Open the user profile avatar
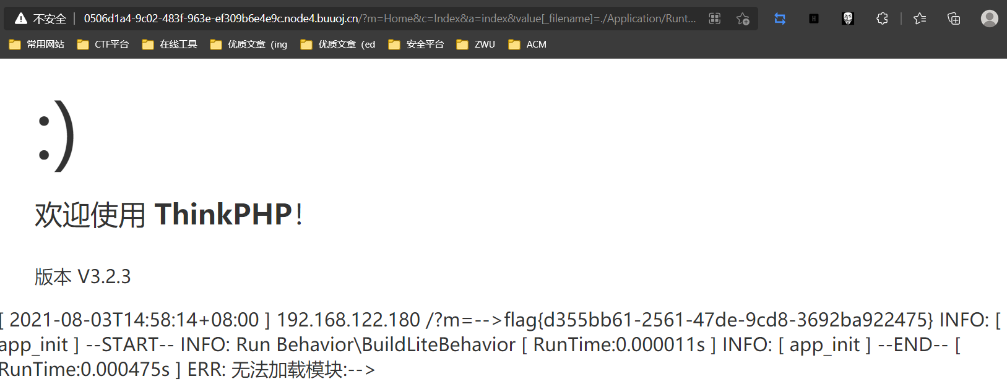 tap(990, 19)
